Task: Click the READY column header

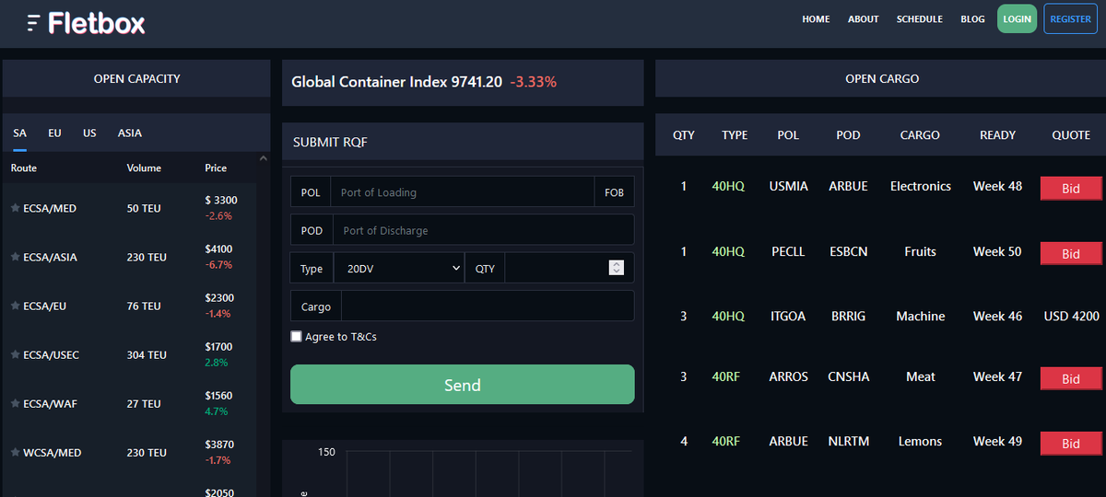Action: pyautogui.click(x=997, y=134)
